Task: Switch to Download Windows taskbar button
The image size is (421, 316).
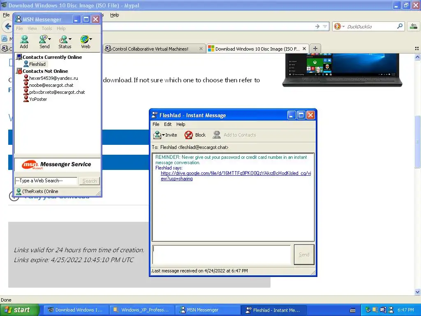Action: coord(76,310)
